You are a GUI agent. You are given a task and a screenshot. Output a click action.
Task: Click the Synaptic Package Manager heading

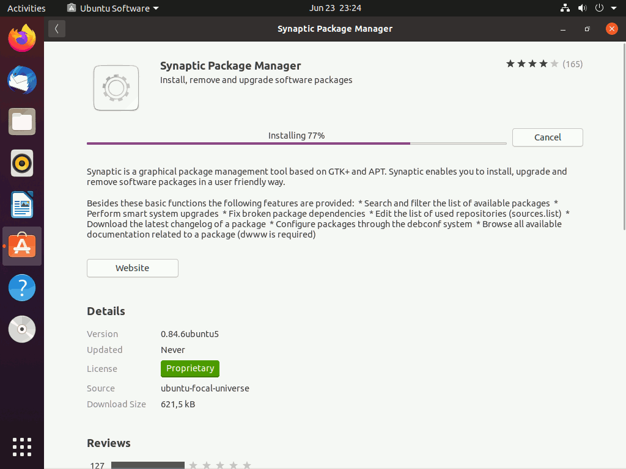(230, 66)
